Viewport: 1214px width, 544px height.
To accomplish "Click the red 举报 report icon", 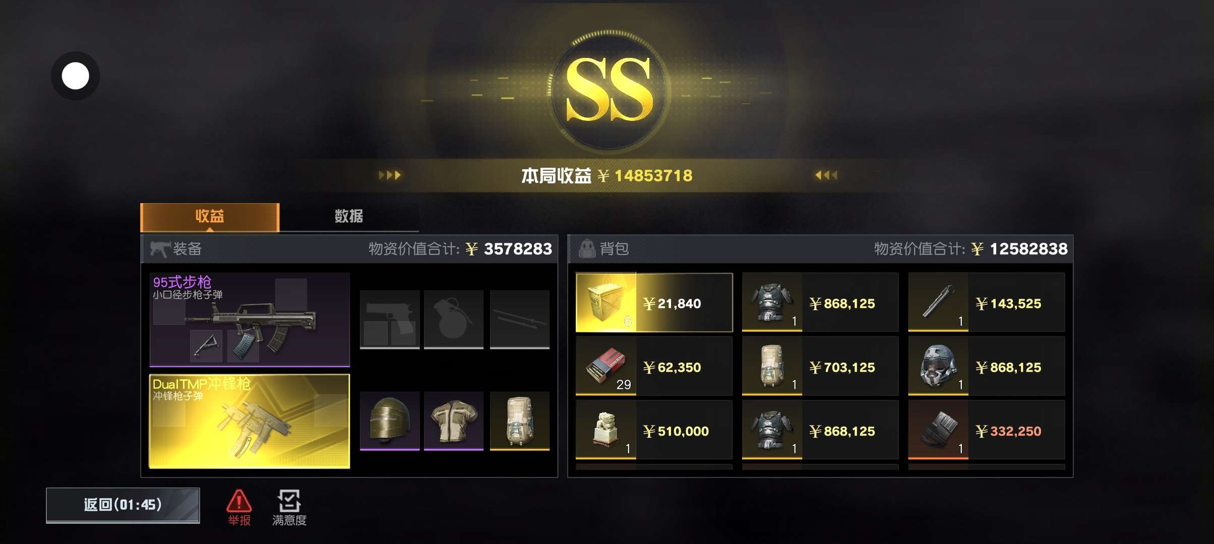I will pos(239,507).
